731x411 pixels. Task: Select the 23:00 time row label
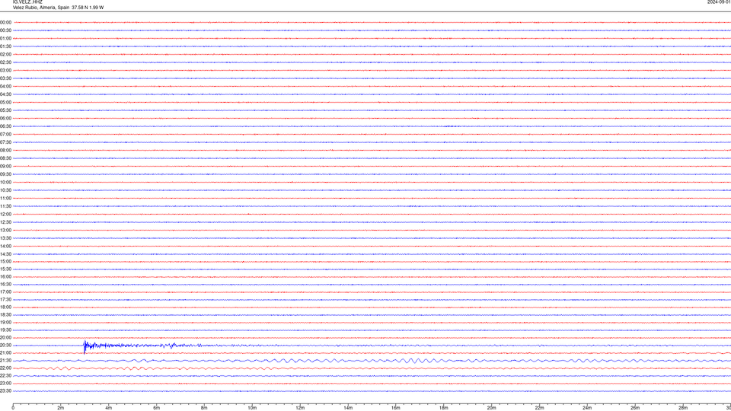pos(5,384)
